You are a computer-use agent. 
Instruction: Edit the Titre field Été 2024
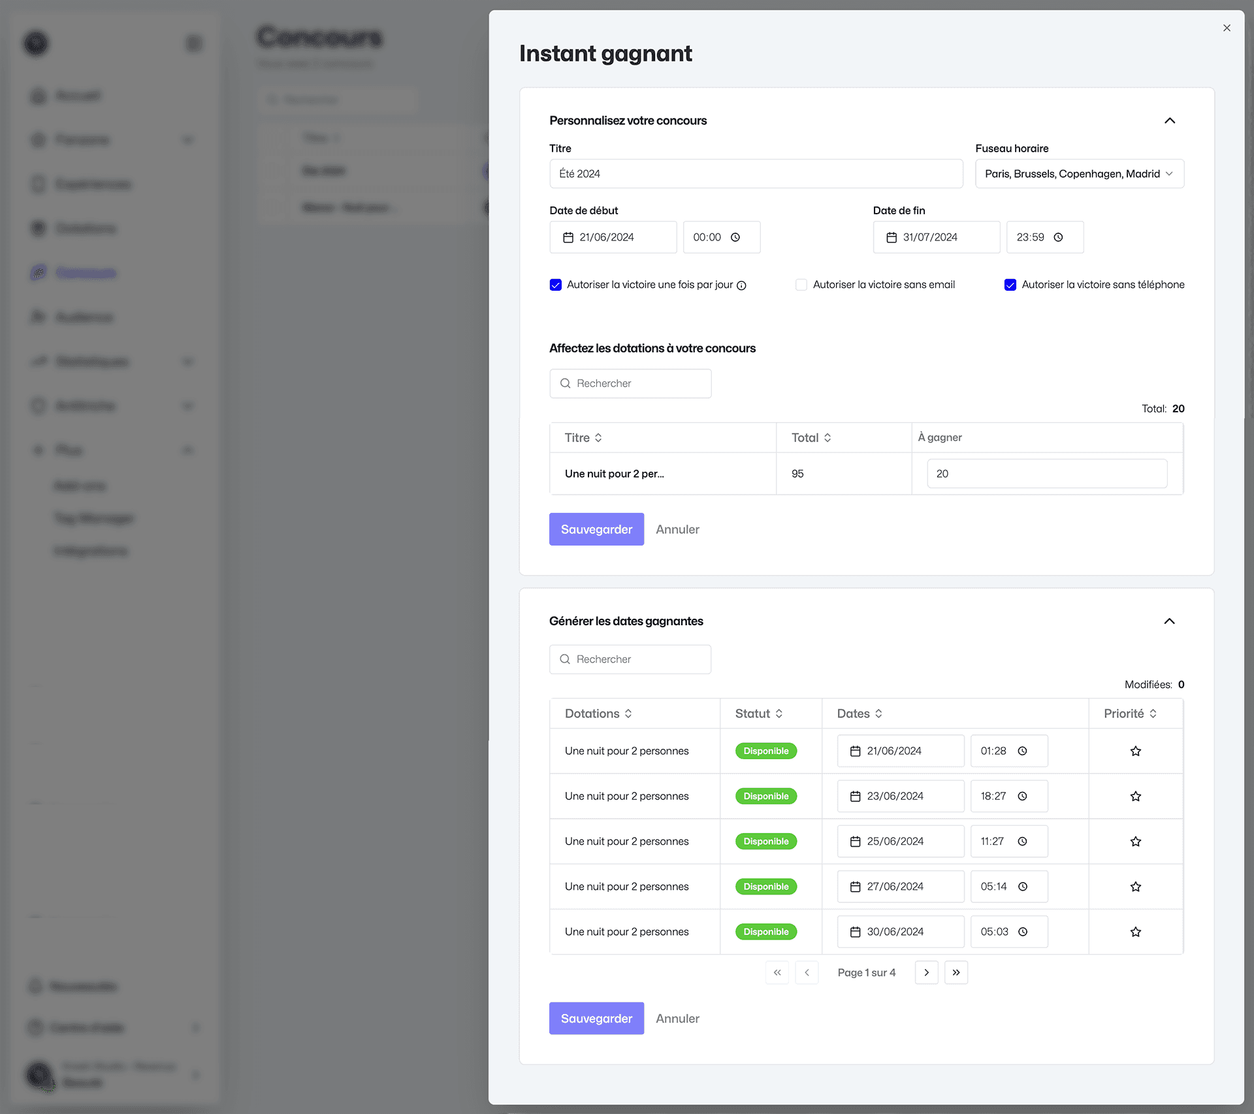pyautogui.click(x=756, y=174)
